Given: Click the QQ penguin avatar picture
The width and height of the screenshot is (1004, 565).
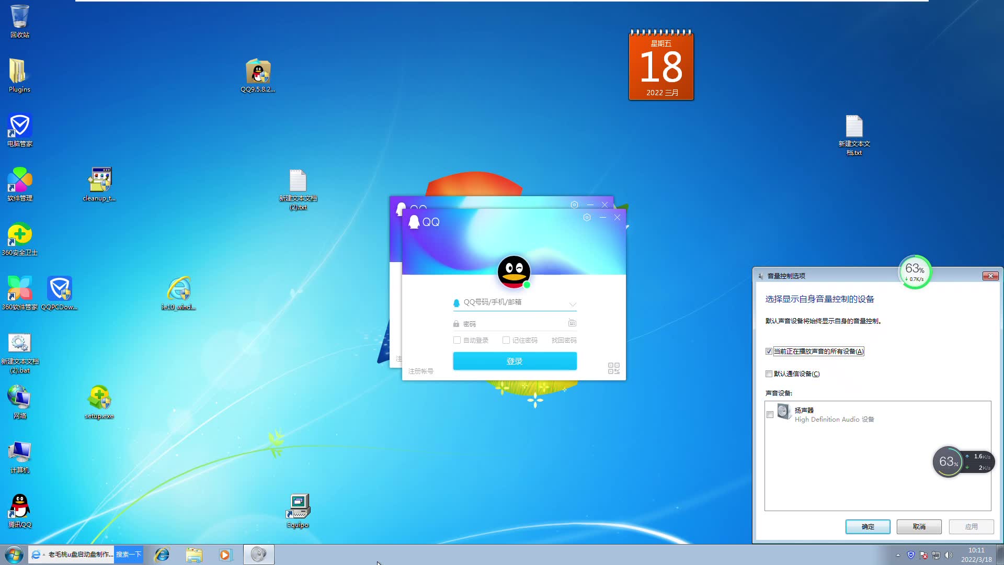Looking at the screenshot, I should click(x=514, y=272).
